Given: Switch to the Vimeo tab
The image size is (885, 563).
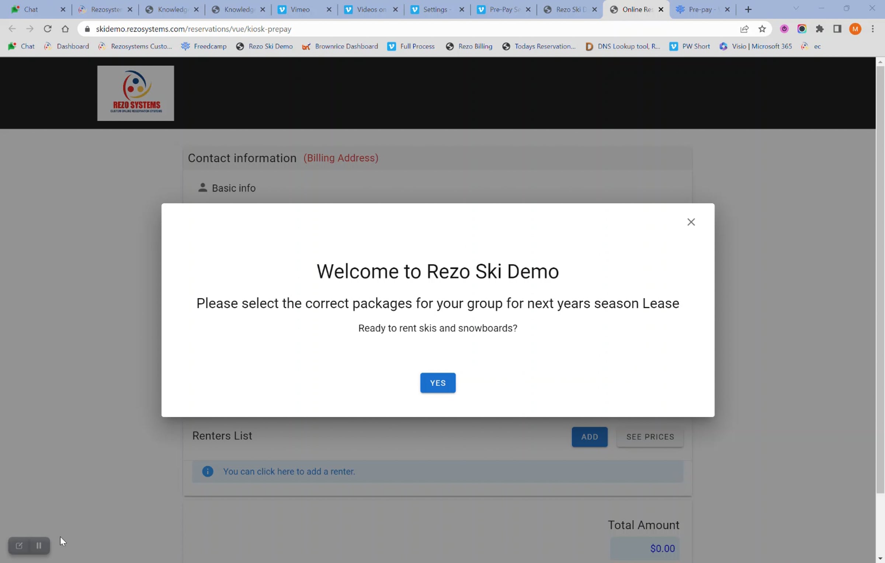Looking at the screenshot, I should click(x=300, y=10).
